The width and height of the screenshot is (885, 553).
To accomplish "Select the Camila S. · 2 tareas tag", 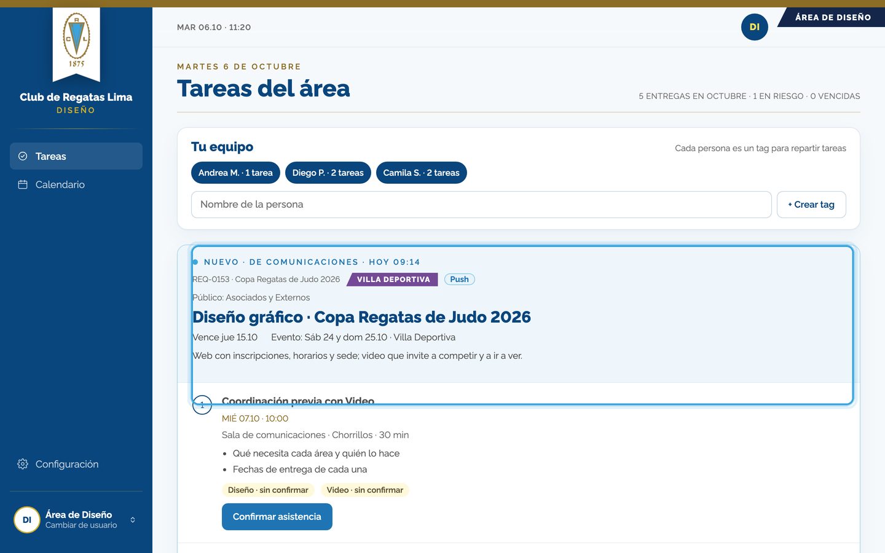I will tap(422, 173).
